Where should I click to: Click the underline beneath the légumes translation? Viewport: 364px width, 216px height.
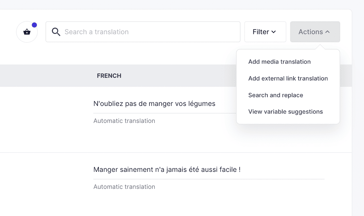164,113
